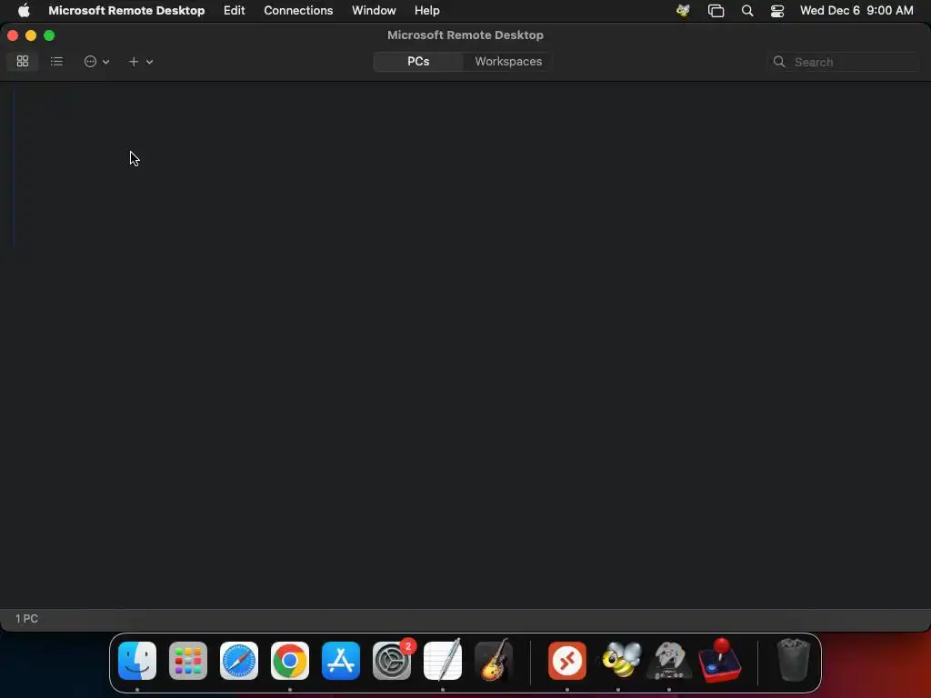Viewport: 931px width, 698px height.
Task: Enter full screen with the green button
Action: pyautogui.click(x=49, y=35)
